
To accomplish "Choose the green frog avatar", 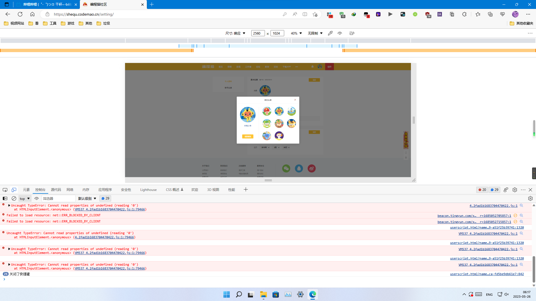I will [x=267, y=123].
